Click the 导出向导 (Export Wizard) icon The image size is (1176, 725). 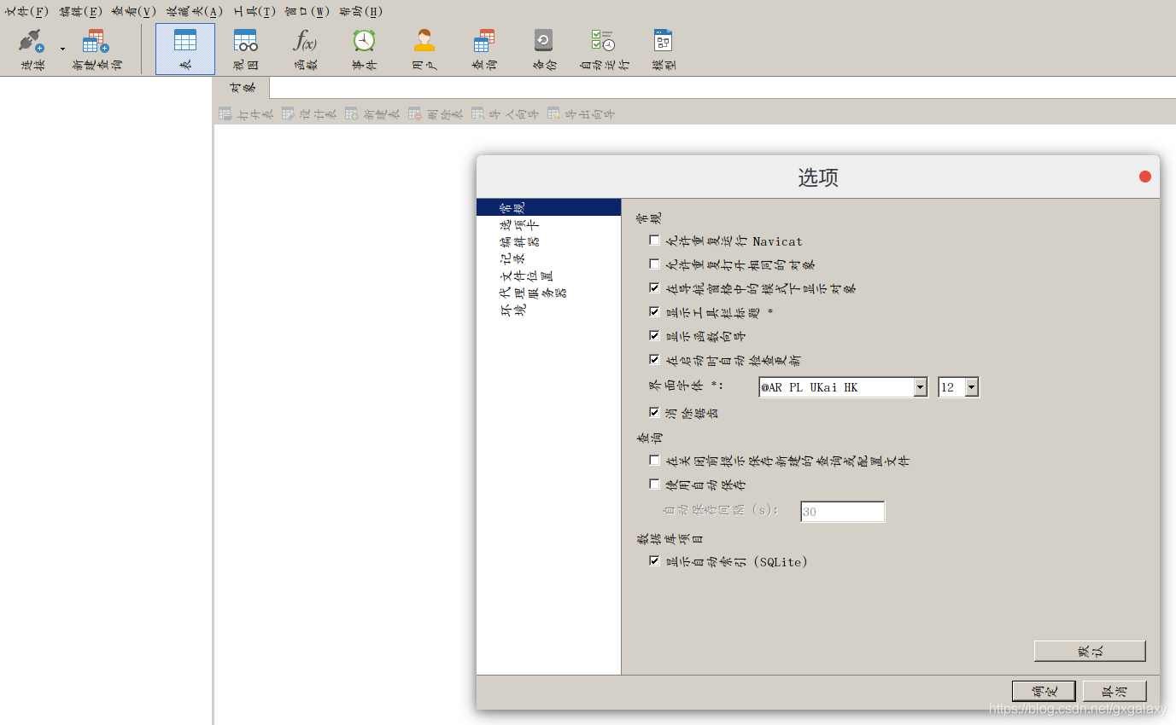553,113
